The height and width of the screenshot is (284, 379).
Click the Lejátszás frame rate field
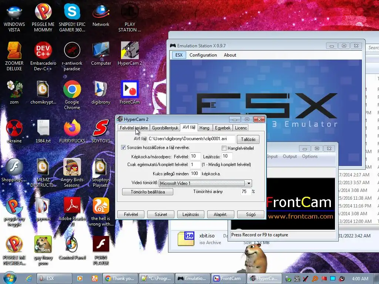(x=227, y=156)
